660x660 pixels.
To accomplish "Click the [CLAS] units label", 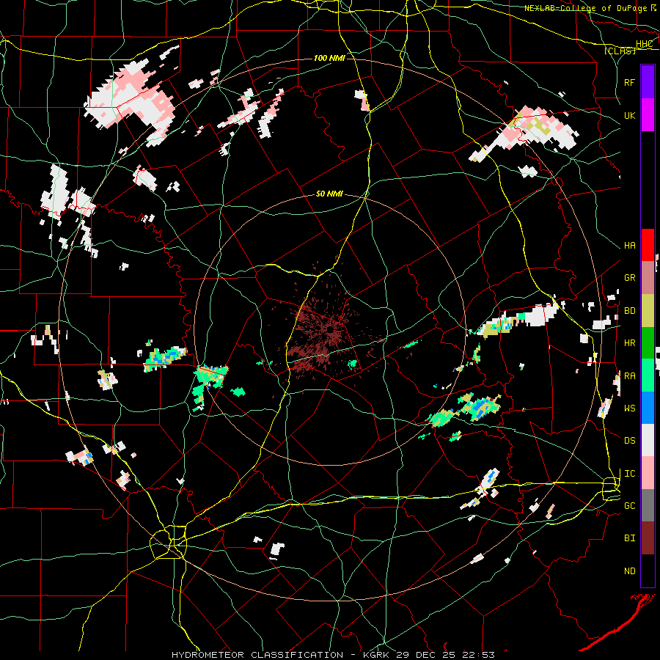I will (620, 51).
